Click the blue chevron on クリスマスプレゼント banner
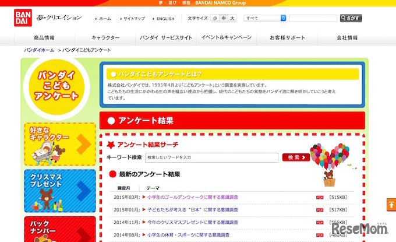This screenshot has width=396, height=242. pyautogui.click(x=84, y=191)
